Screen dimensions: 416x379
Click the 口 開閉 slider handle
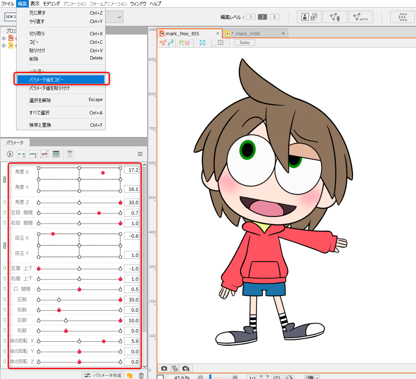(x=80, y=289)
